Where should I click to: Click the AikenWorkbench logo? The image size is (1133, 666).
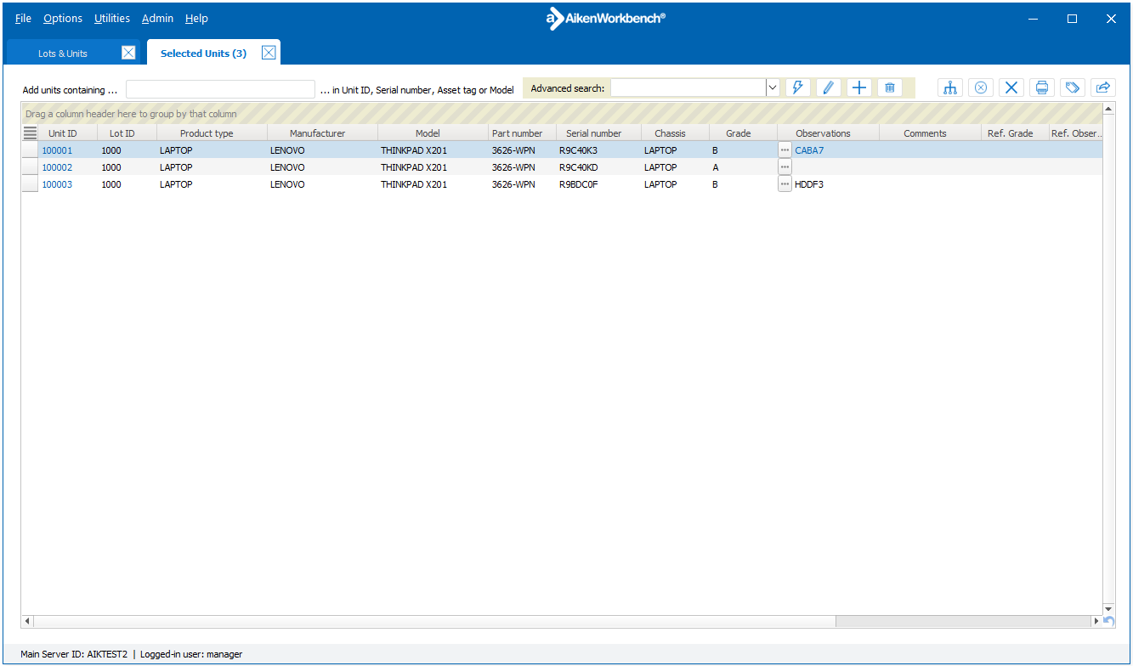(x=605, y=19)
